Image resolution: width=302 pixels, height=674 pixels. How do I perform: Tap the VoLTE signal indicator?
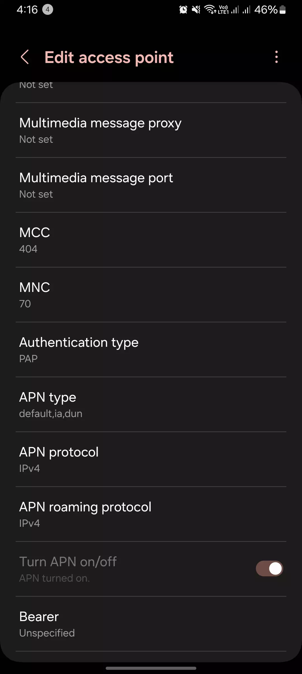point(223,10)
